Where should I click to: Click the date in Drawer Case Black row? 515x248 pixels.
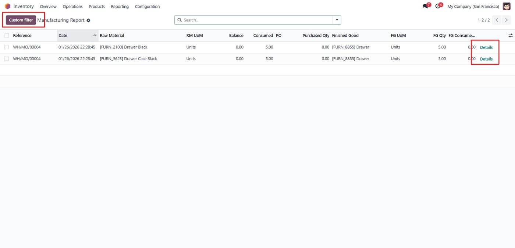(77, 59)
